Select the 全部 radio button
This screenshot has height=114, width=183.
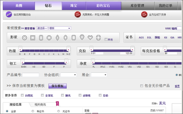coord(7,111)
